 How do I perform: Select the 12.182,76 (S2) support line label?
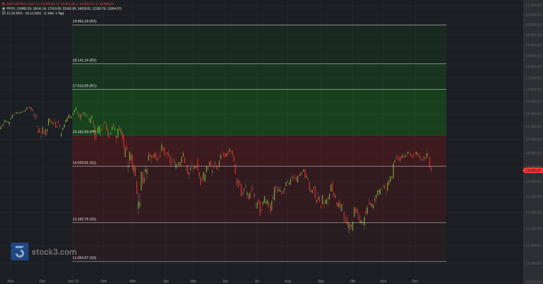[84, 219]
